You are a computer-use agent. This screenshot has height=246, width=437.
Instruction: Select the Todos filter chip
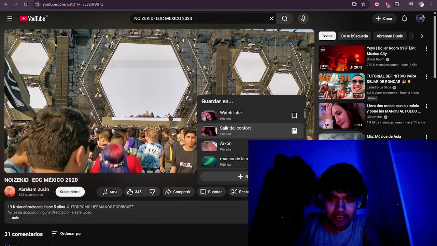pos(327,36)
